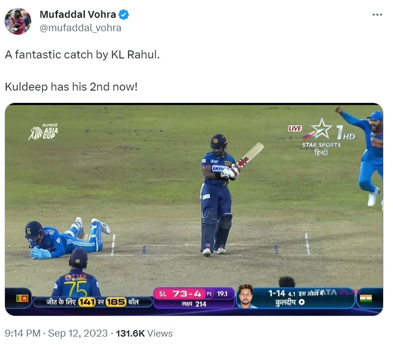The height and width of the screenshot is (345, 393).
Task: Go to the @mufaddal_vohra handle
Action: (80, 28)
